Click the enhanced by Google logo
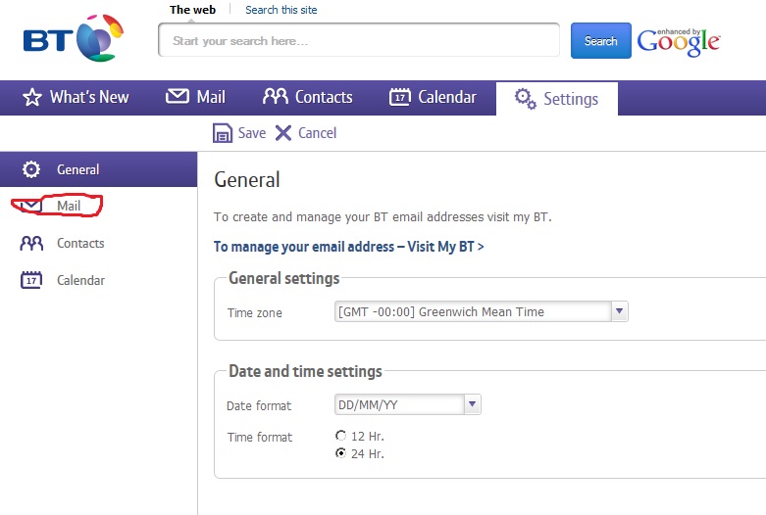766x515 pixels. 679,42
